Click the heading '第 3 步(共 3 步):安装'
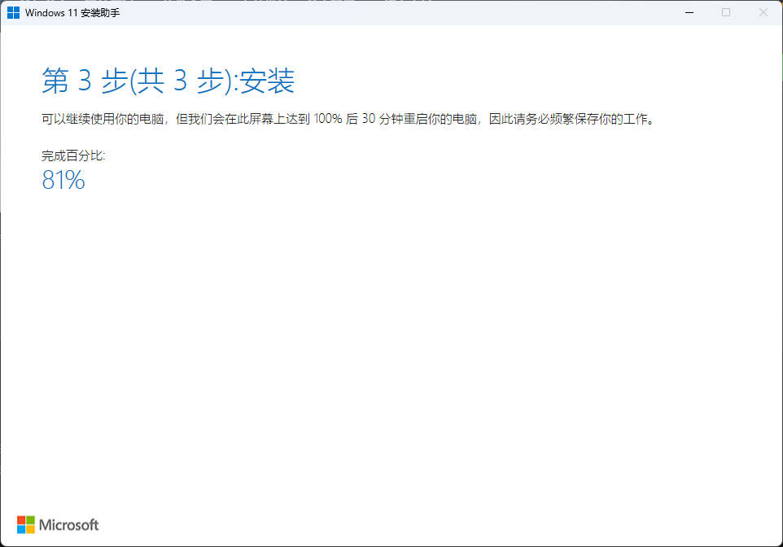This screenshot has height=547, width=783. pyautogui.click(x=168, y=81)
